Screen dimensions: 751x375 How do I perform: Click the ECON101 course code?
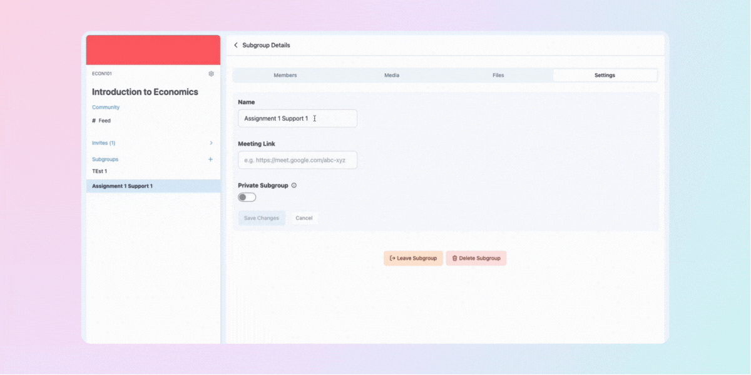[x=102, y=74]
